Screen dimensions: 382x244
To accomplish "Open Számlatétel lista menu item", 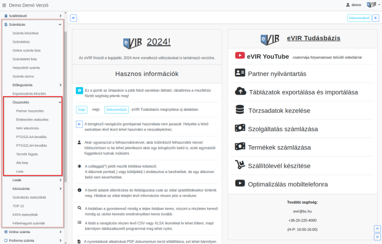I will (25, 59).
